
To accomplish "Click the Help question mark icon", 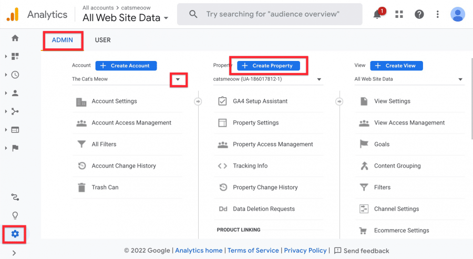I will 419,14.
